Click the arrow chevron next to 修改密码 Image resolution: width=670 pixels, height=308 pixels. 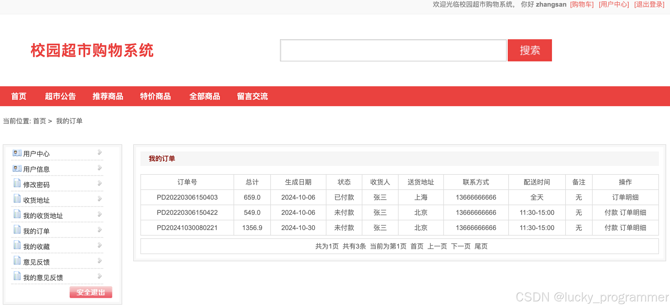coord(100,183)
